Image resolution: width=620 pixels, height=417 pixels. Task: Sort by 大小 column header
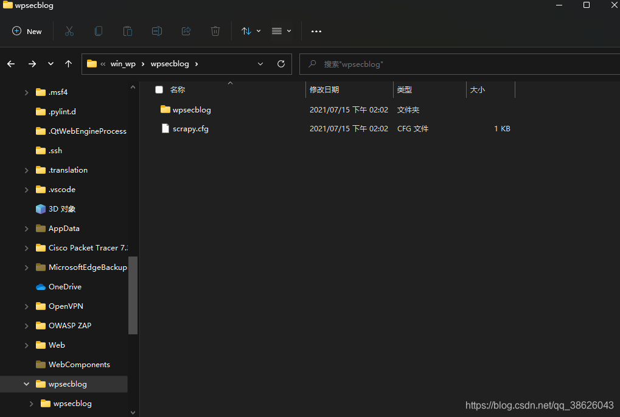pos(478,90)
